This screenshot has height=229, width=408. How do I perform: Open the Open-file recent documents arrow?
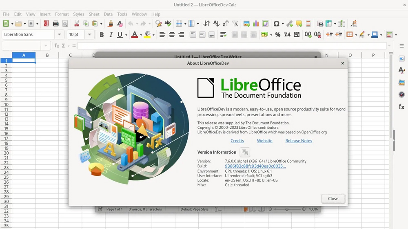[25, 24]
